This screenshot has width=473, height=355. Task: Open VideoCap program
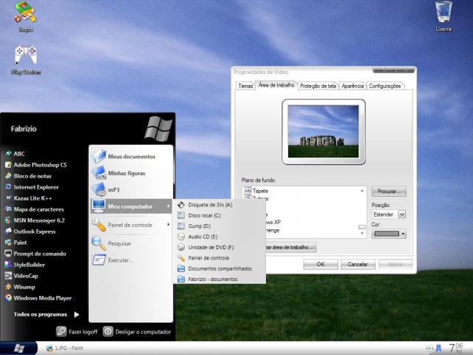(21, 276)
